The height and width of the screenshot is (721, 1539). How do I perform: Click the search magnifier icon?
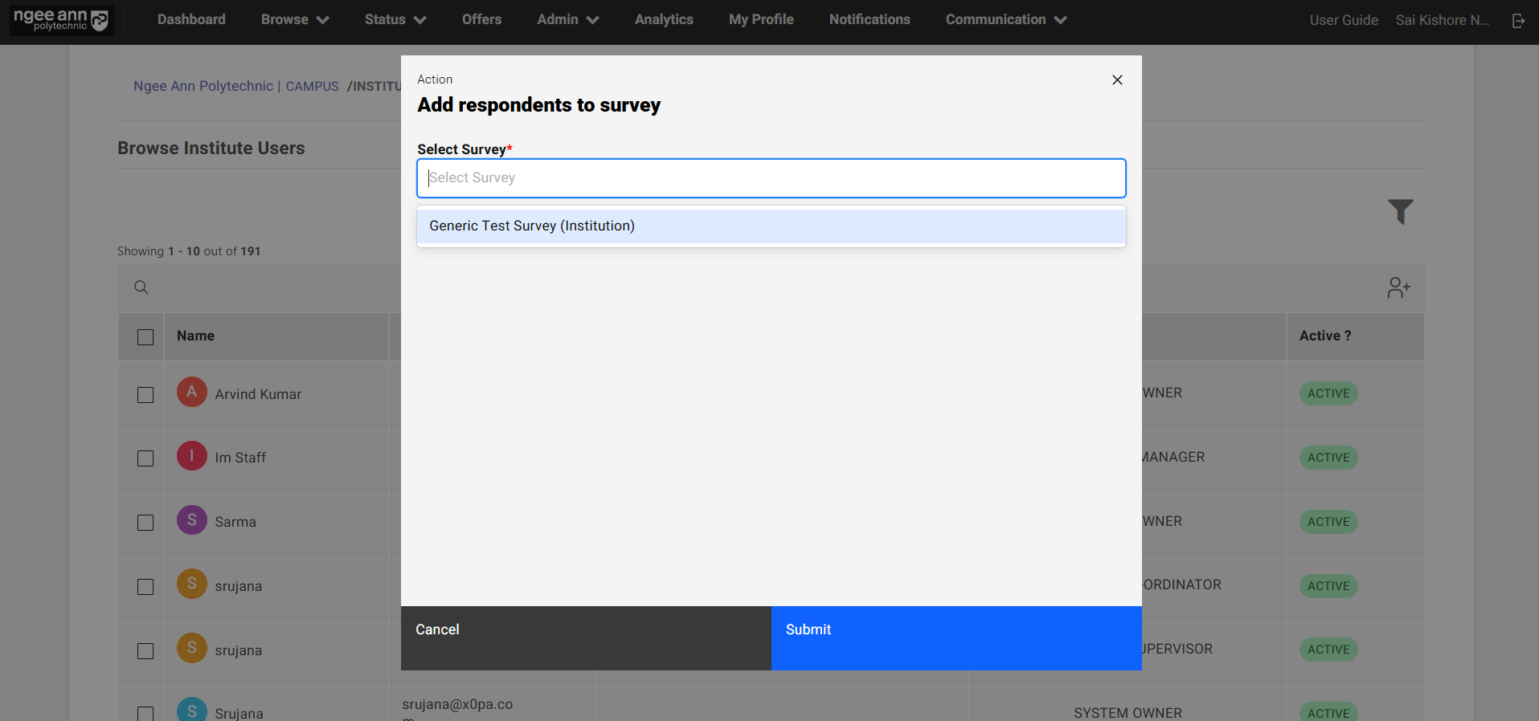[141, 287]
